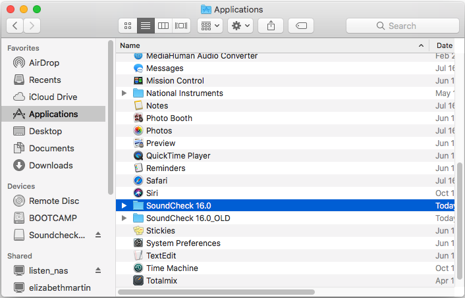The image size is (465, 298).
Task: Select the TextEdit app icon
Action: [138, 256]
